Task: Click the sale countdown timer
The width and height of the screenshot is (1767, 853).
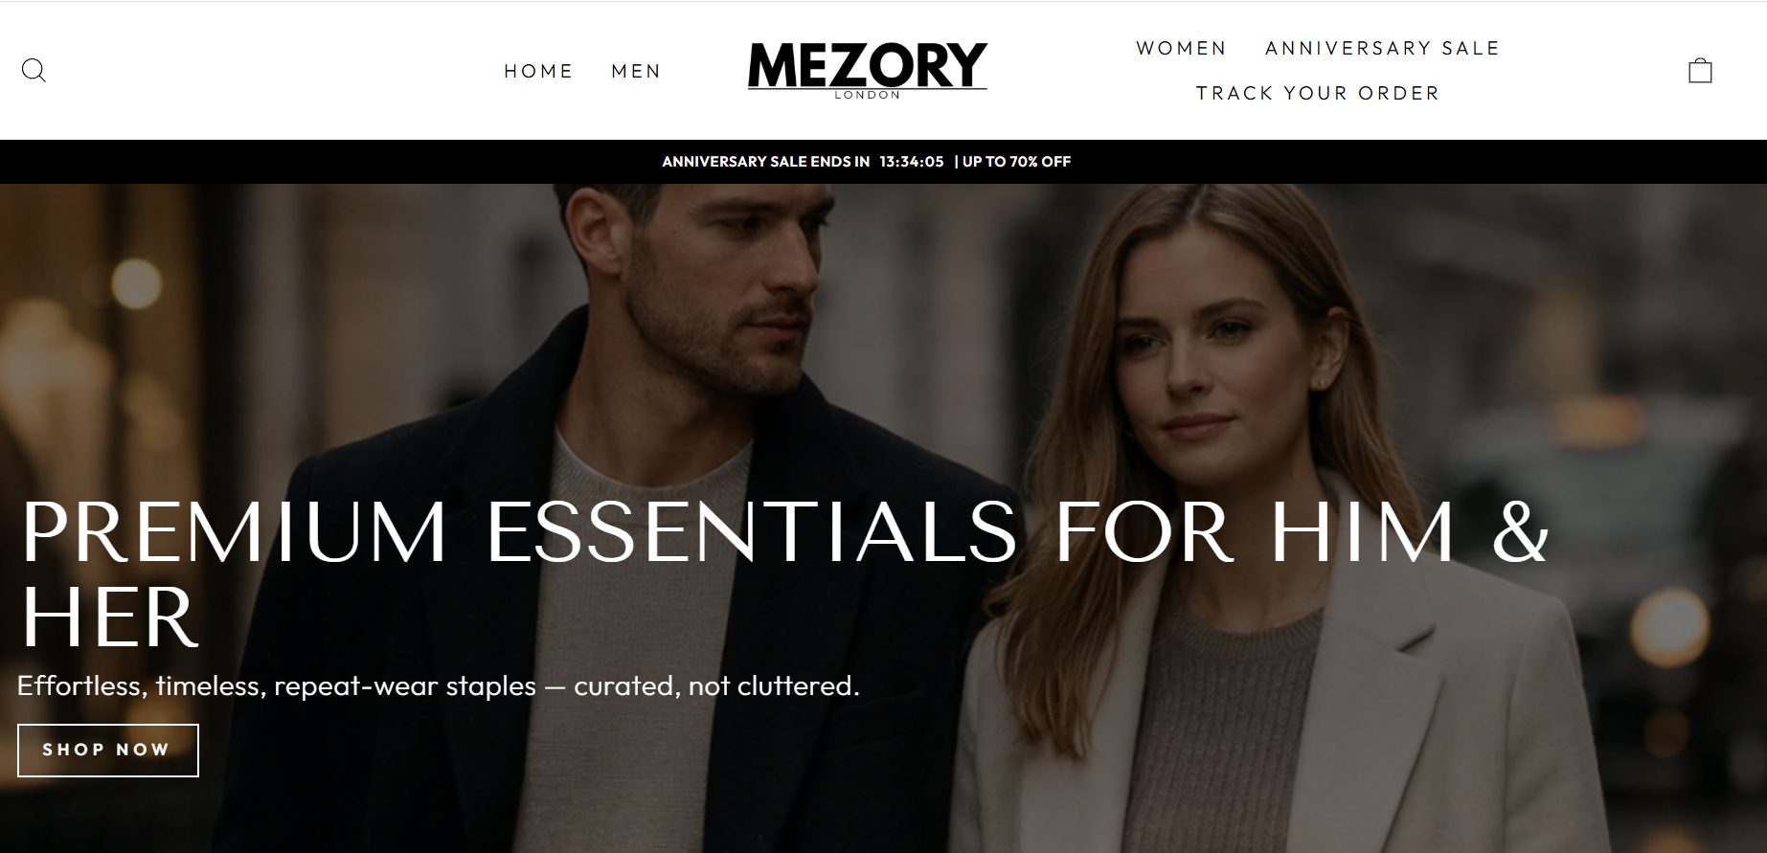Action: 912,162
